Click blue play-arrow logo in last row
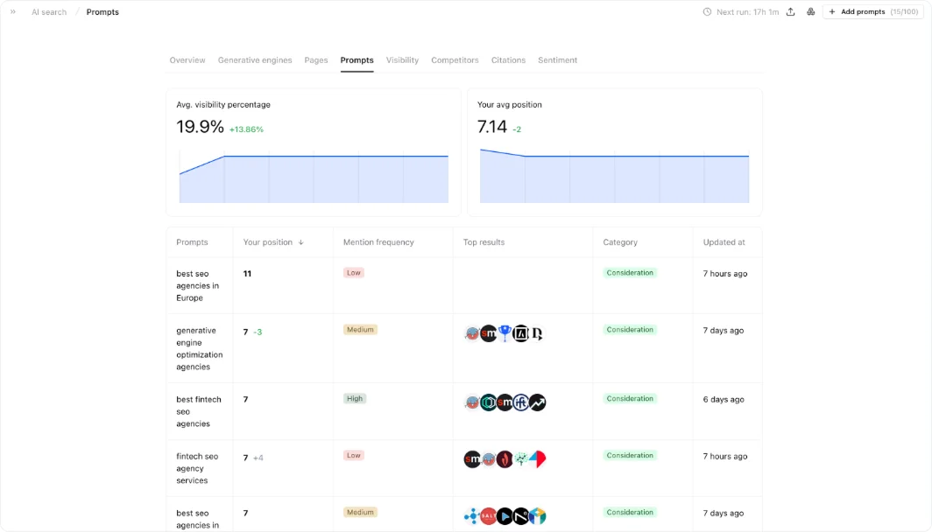This screenshot has width=932, height=532. [x=505, y=516]
